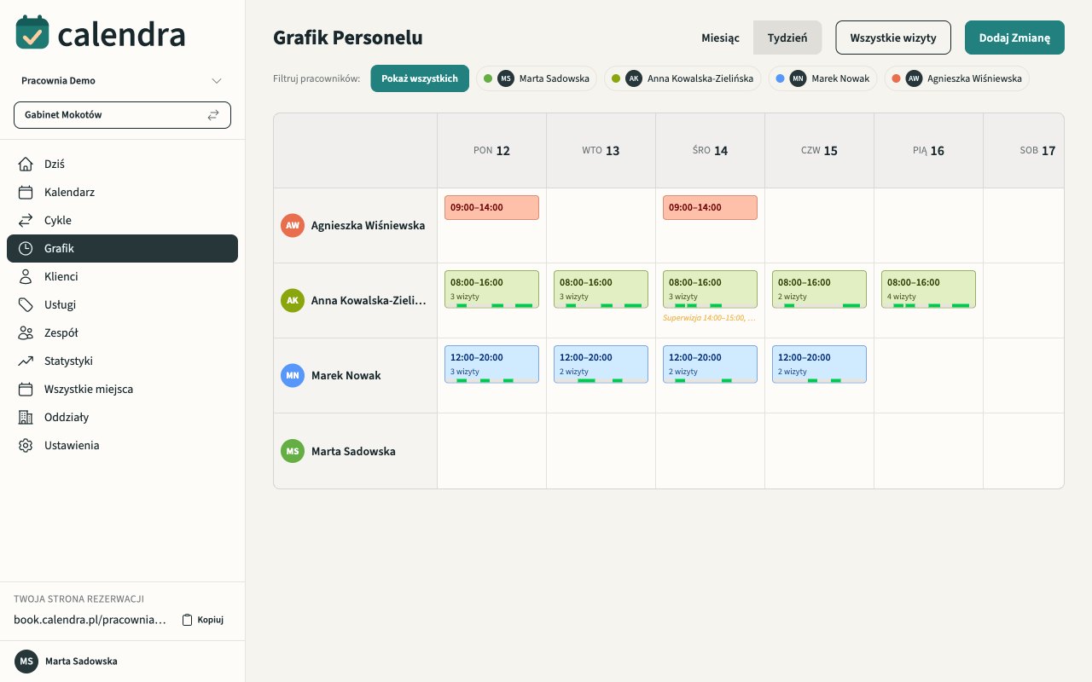Click the Oddziały building icon
1092x682 pixels.
[x=26, y=417]
